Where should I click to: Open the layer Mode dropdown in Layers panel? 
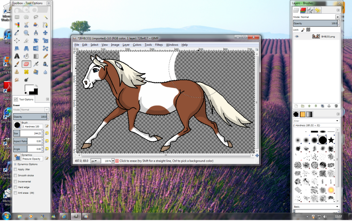[337, 17]
